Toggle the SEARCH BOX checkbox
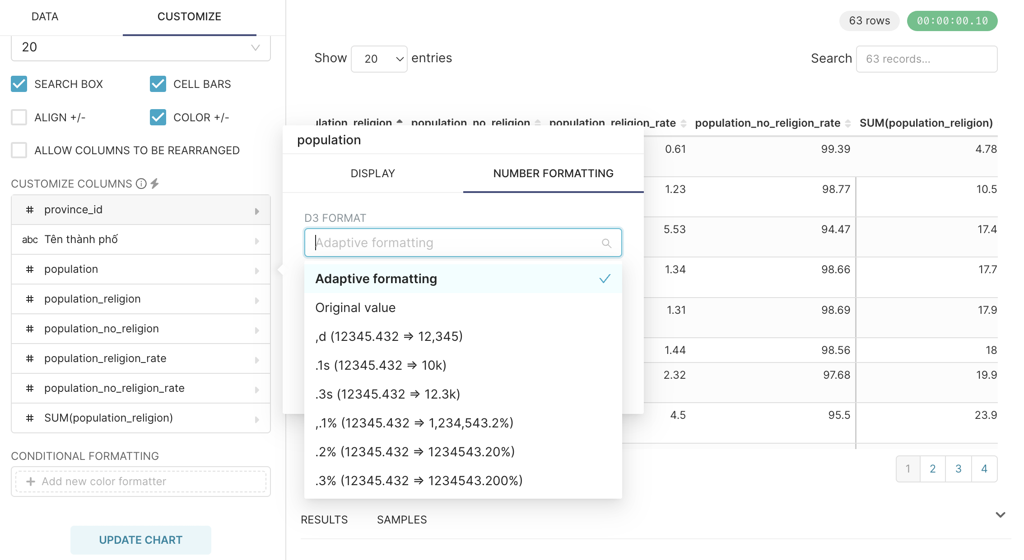 [x=19, y=83]
